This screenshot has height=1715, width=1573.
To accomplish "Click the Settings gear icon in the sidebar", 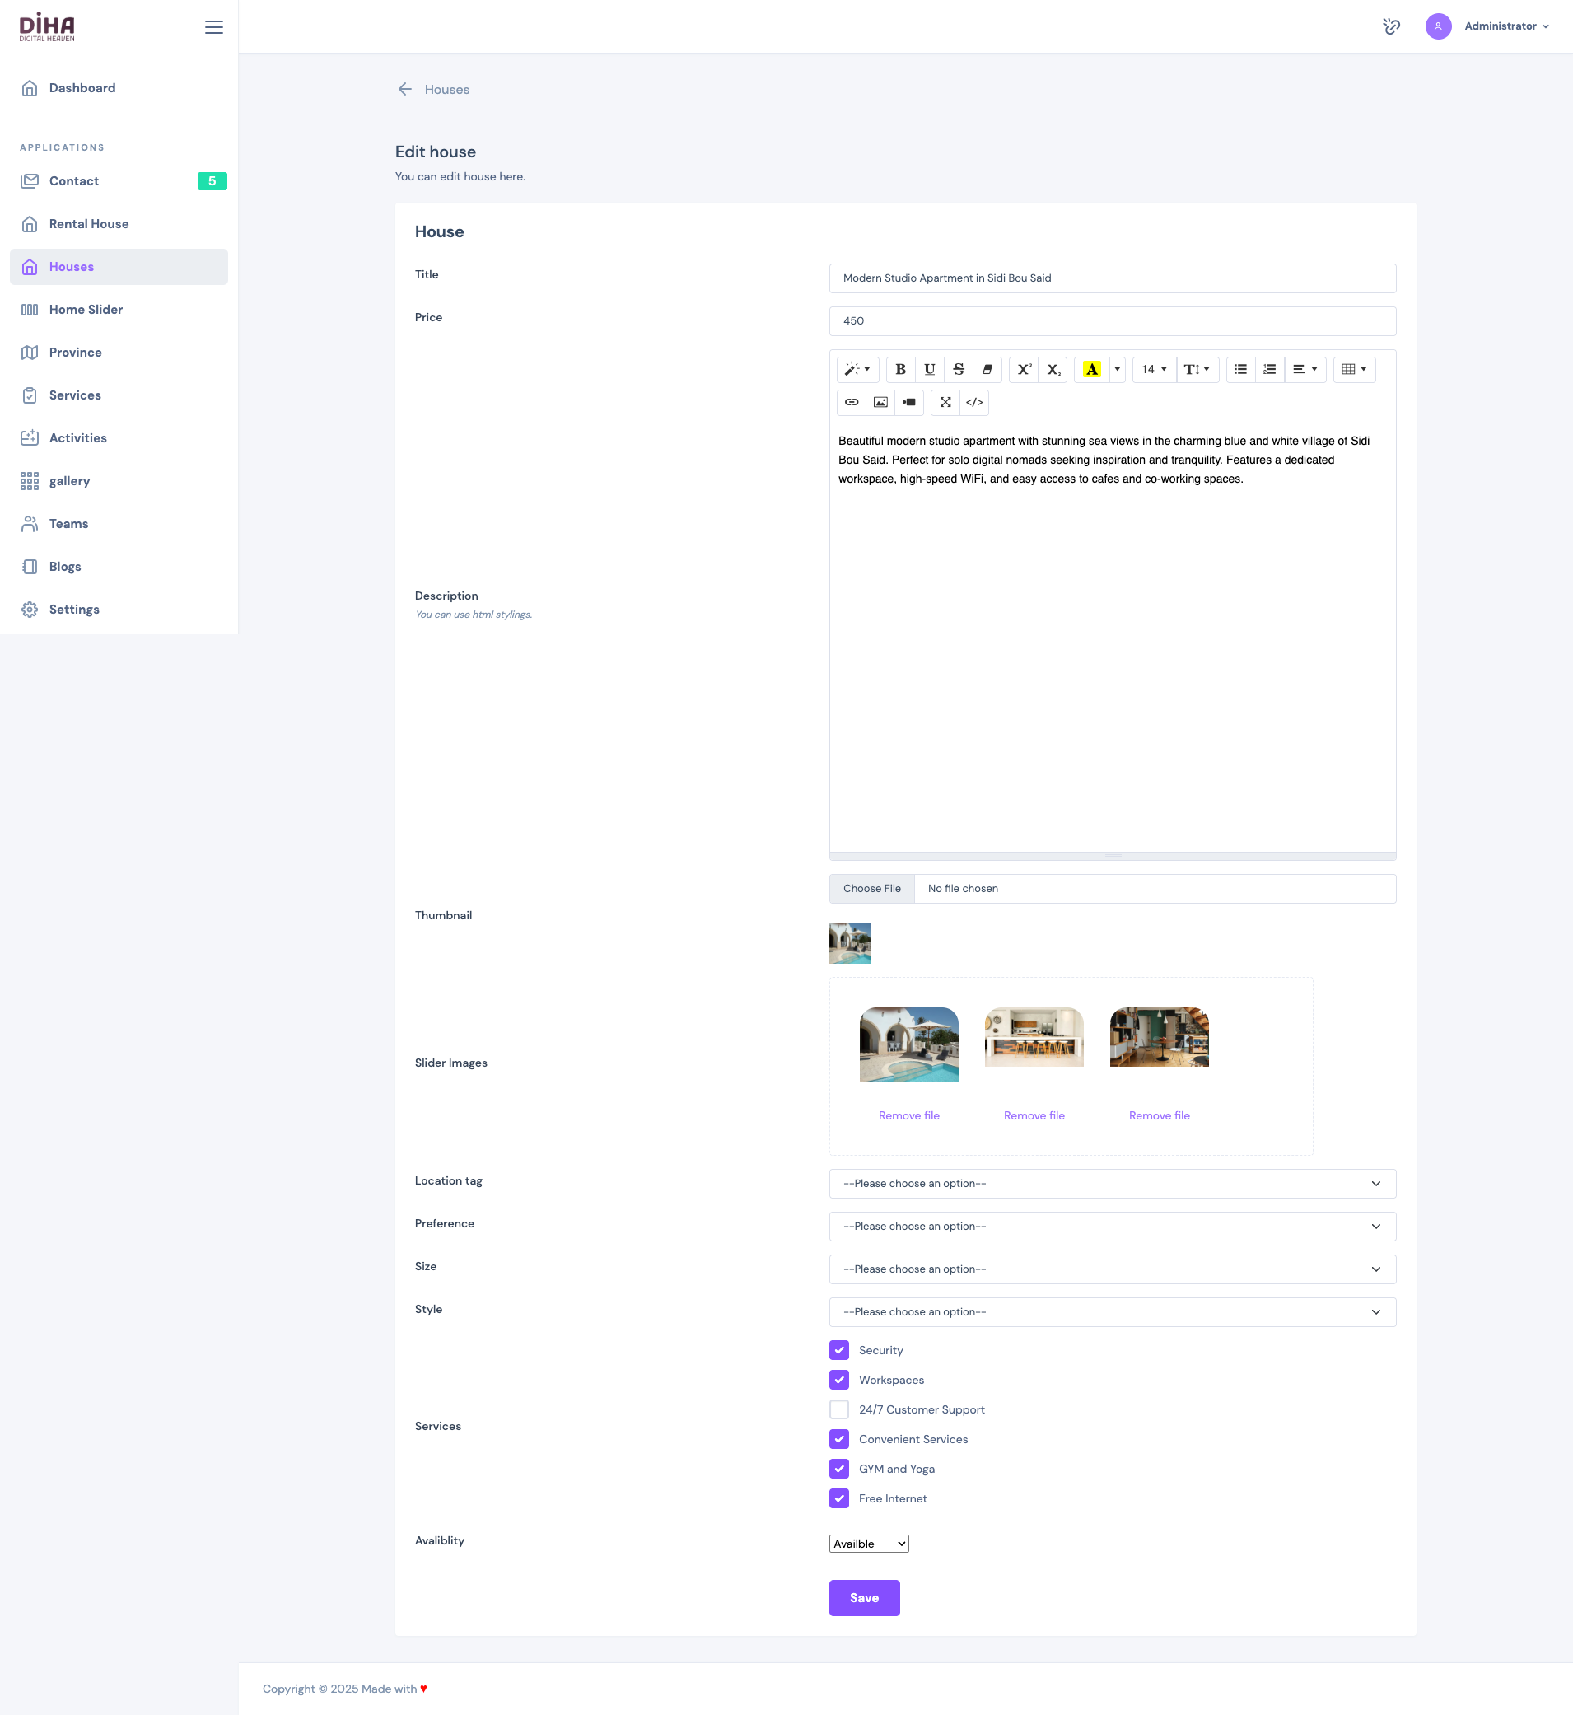I will pyautogui.click(x=30, y=610).
